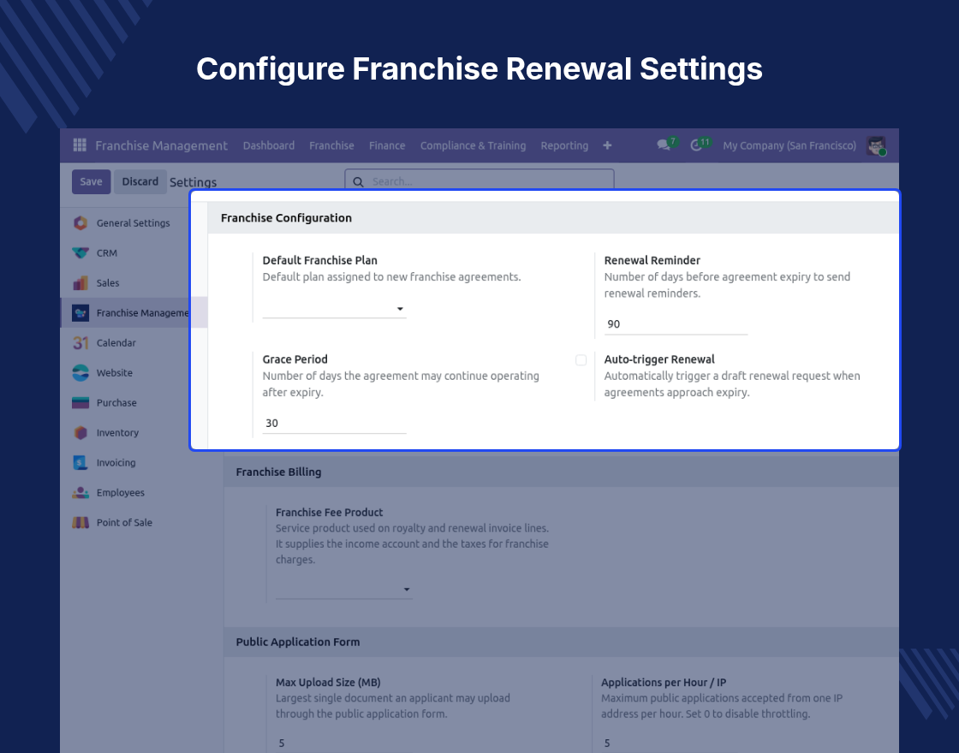Click the Franchise Configuration section header

point(286,217)
